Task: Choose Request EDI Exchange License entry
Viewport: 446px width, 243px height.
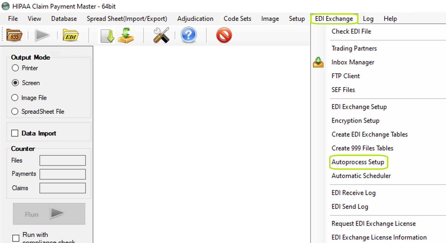Action: click(x=374, y=224)
